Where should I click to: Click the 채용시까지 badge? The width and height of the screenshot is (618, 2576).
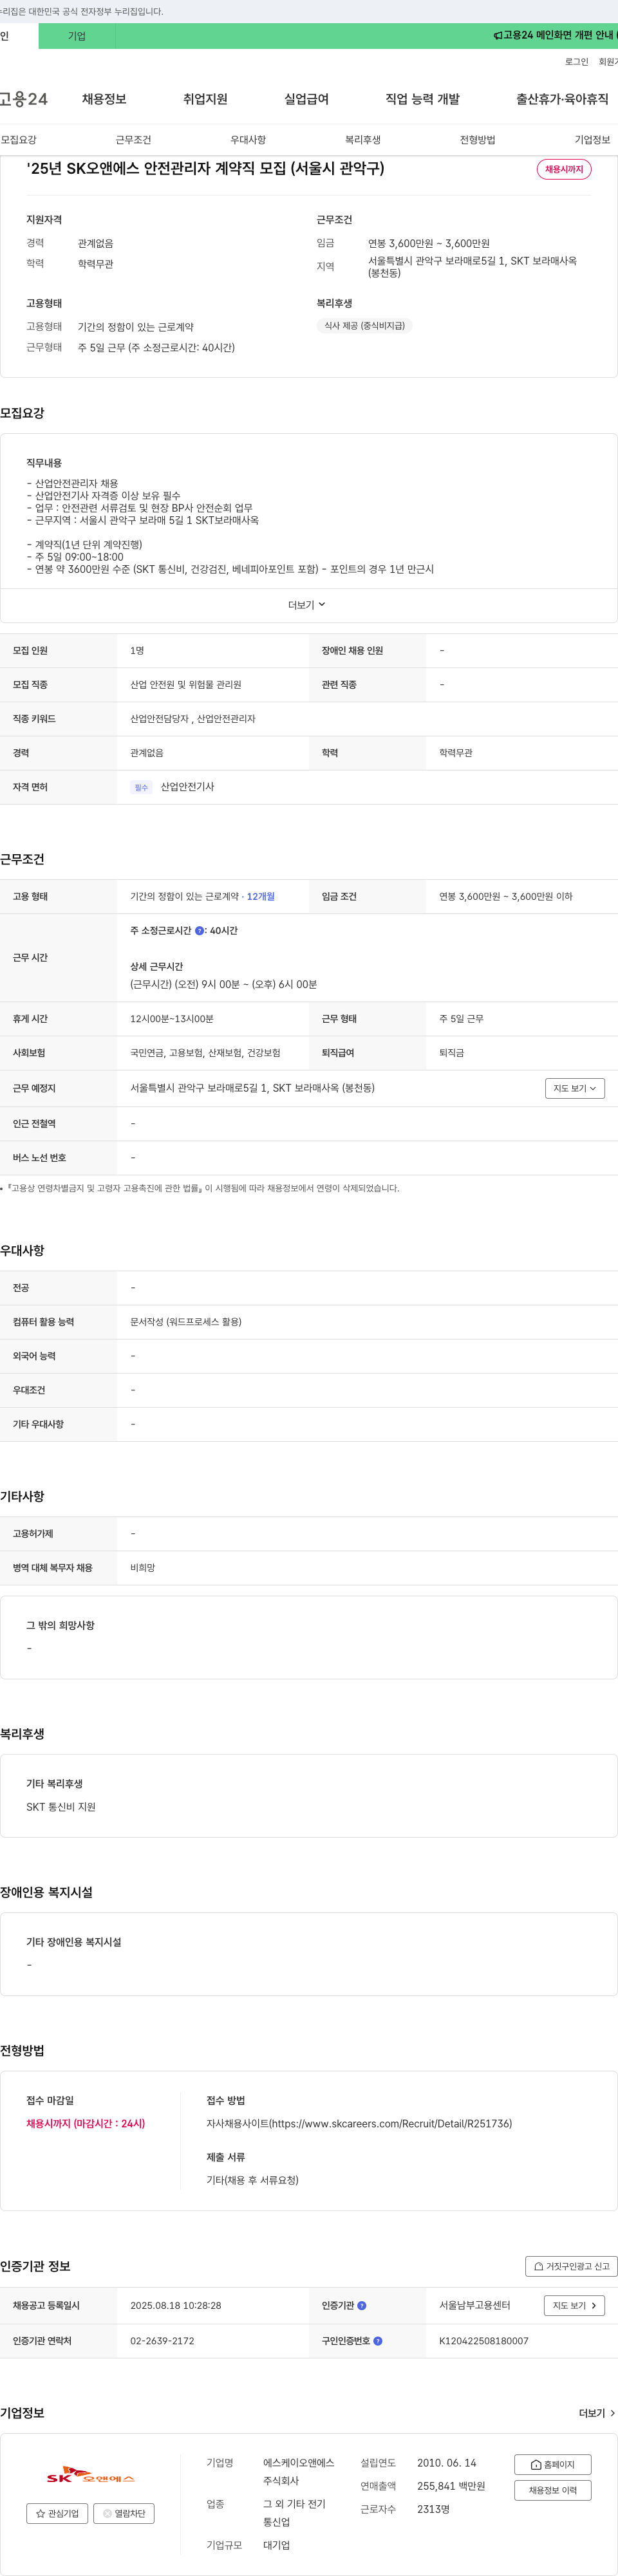564,170
